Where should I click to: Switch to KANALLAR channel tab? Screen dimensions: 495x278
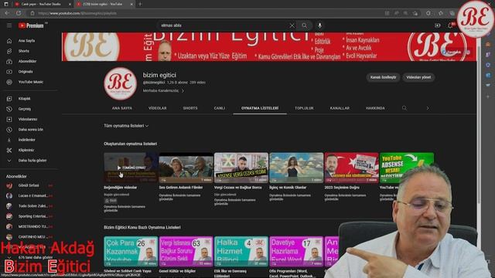(340, 108)
